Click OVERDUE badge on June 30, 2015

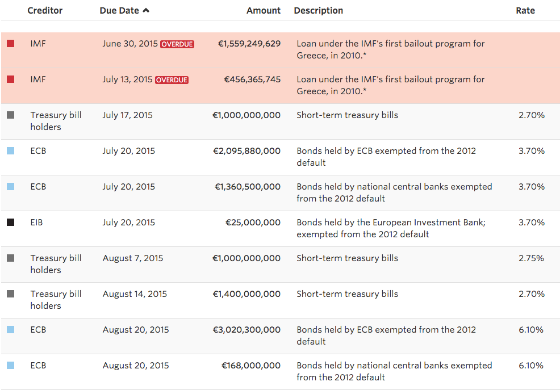pos(177,44)
